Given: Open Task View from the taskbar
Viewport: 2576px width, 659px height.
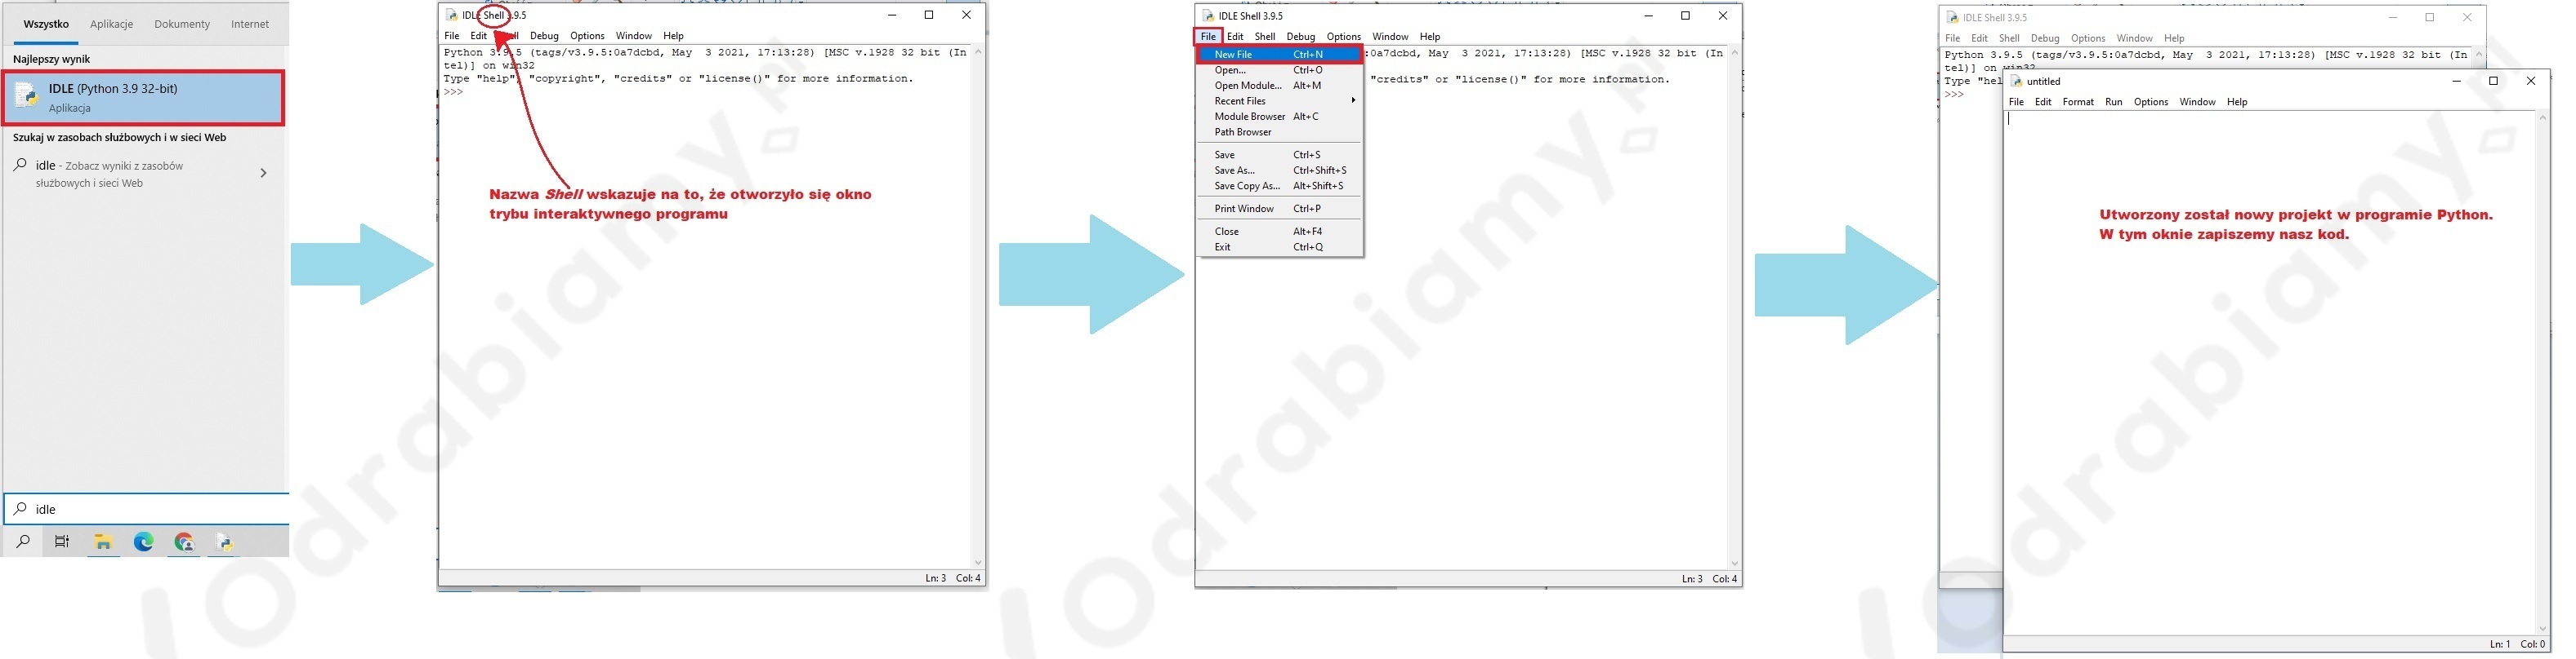Looking at the screenshot, I should [x=62, y=542].
